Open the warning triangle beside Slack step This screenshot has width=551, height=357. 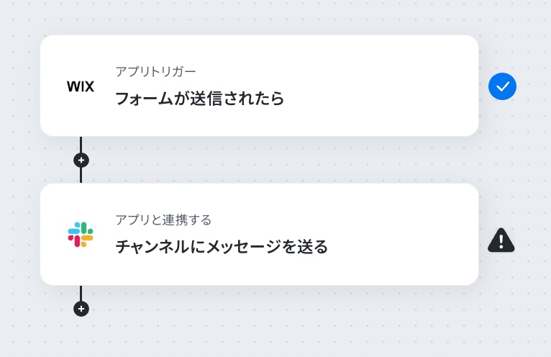(x=501, y=240)
